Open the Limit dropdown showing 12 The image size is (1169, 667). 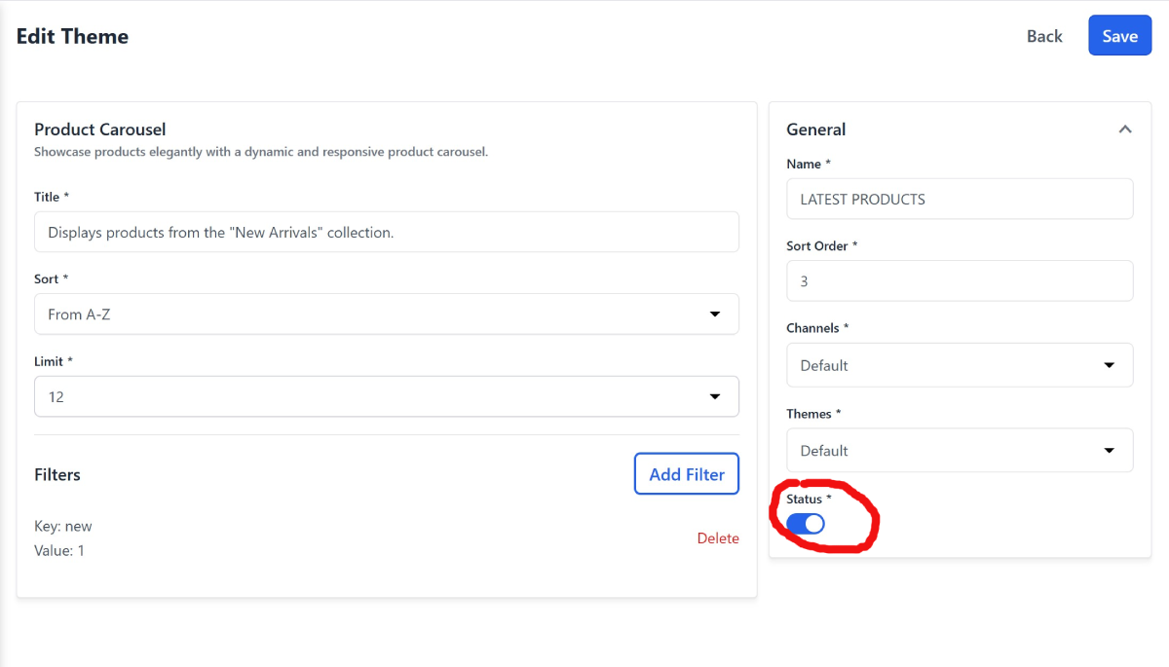pyautogui.click(x=386, y=397)
